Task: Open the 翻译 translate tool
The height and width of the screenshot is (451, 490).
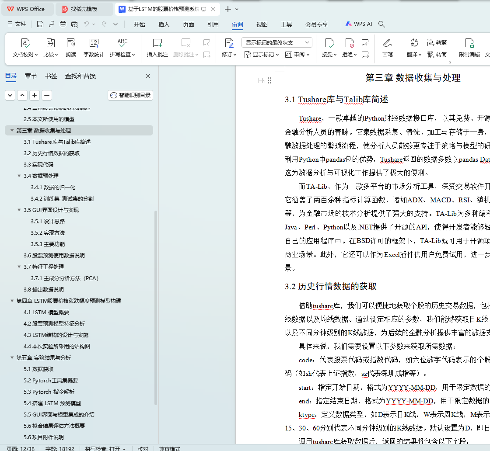Action: tap(414, 48)
